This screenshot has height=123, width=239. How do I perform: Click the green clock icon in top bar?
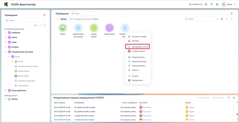click(206, 4)
